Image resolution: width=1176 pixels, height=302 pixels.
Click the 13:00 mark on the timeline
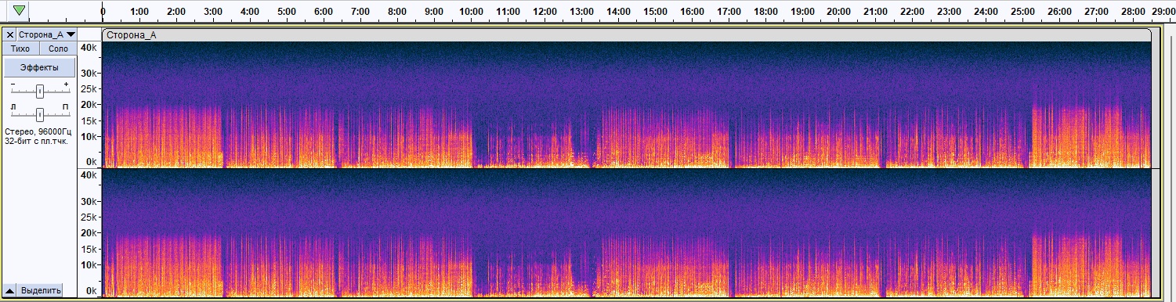tap(581, 12)
